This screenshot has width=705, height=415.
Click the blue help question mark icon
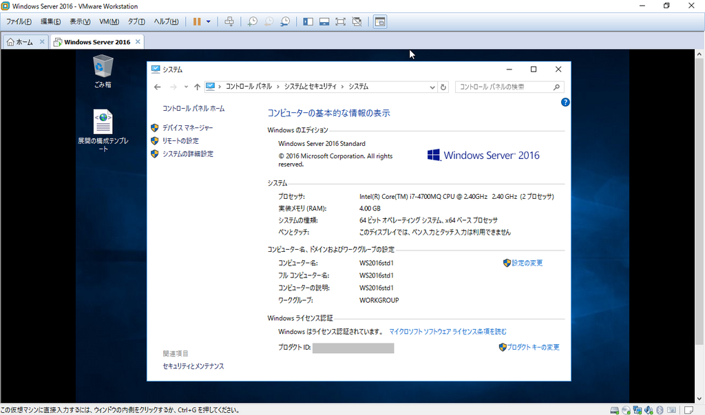point(565,103)
